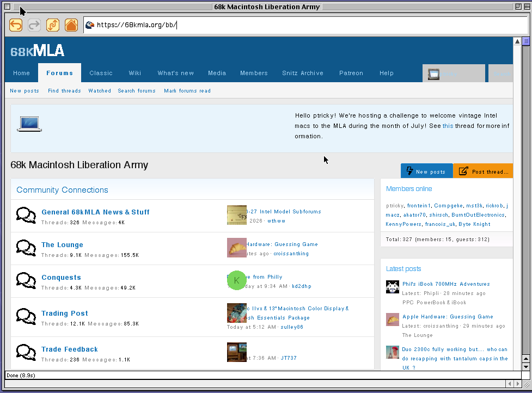Click Mark forums read
This screenshot has width=532, height=393.
tap(187, 91)
